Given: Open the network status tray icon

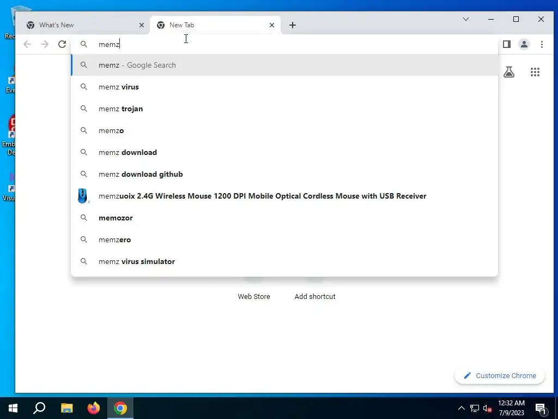Looking at the screenshot, I should click(475, 408).
